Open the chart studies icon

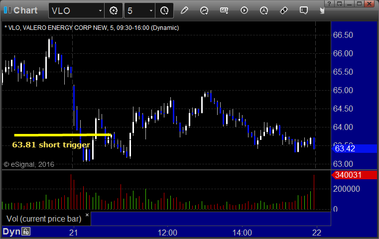(x=204, y=10)
